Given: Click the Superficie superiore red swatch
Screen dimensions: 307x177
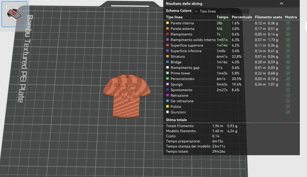Looking at the screenshot, I should click(x=167, y=45).
